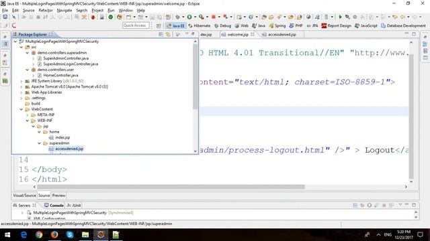This screenshot has height=241, width=430.
Task: Open the Project menu
Action: pos(97,11)
